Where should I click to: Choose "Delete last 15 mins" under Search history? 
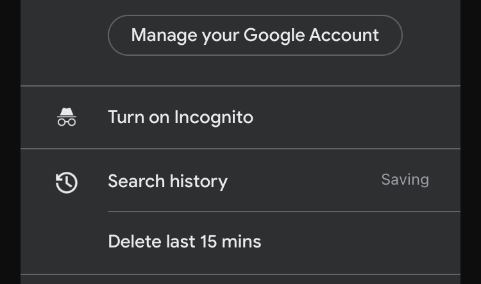click(184, 242)
